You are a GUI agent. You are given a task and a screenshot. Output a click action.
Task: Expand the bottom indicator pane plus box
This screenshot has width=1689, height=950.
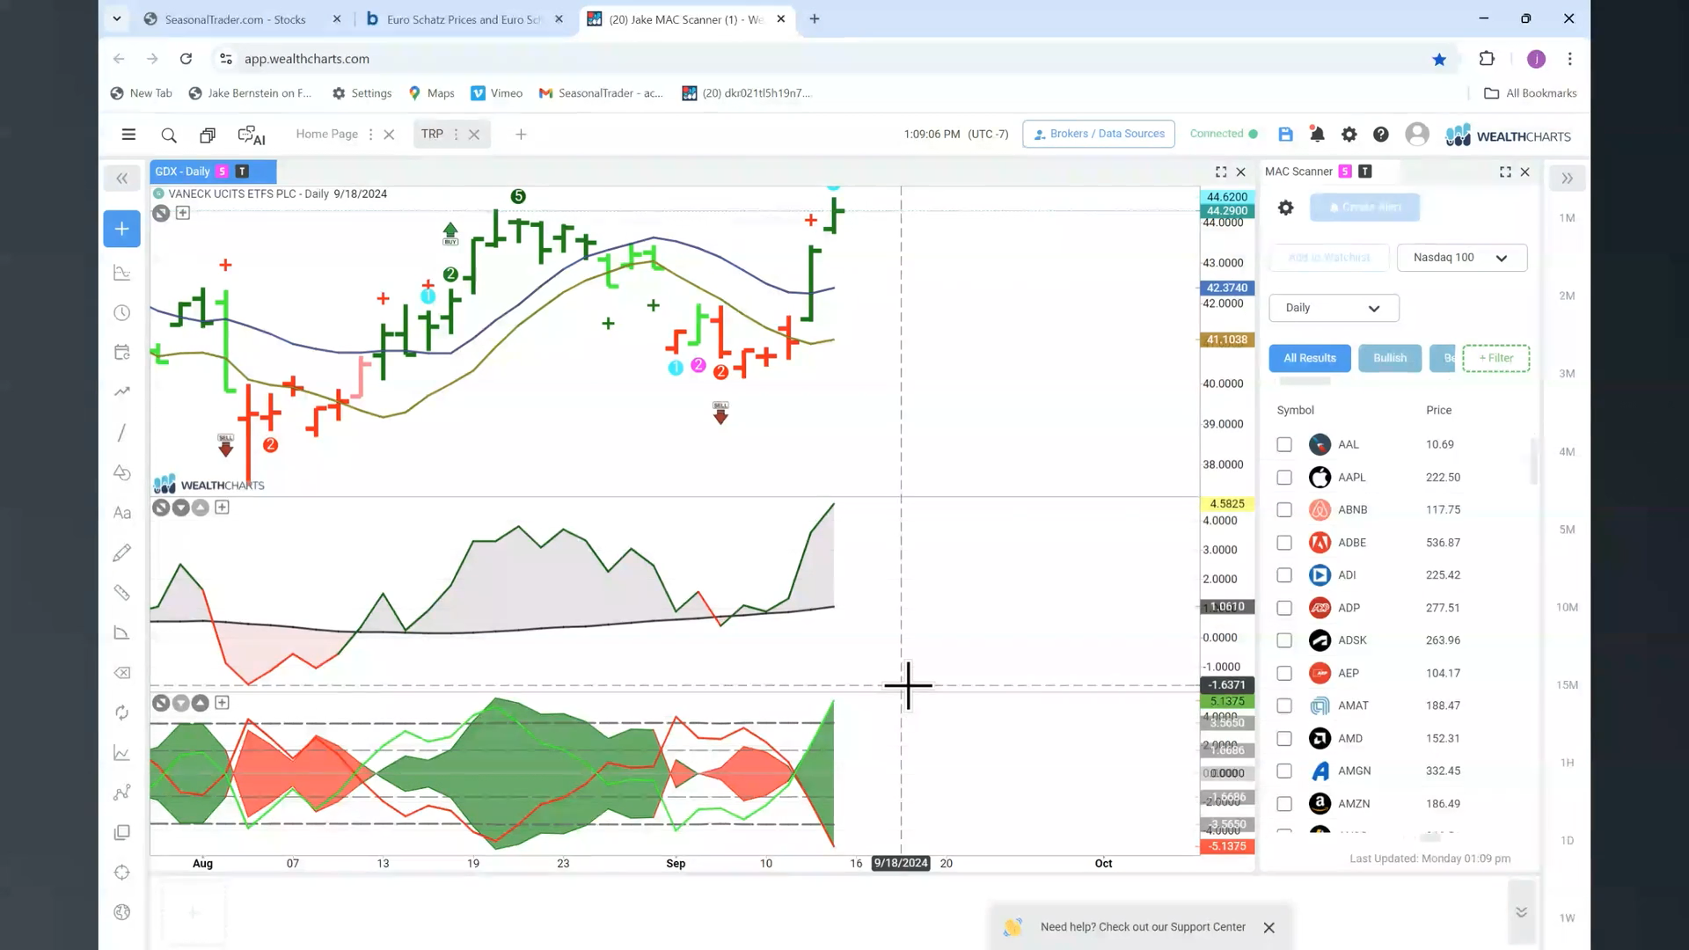tap(222, 703)
